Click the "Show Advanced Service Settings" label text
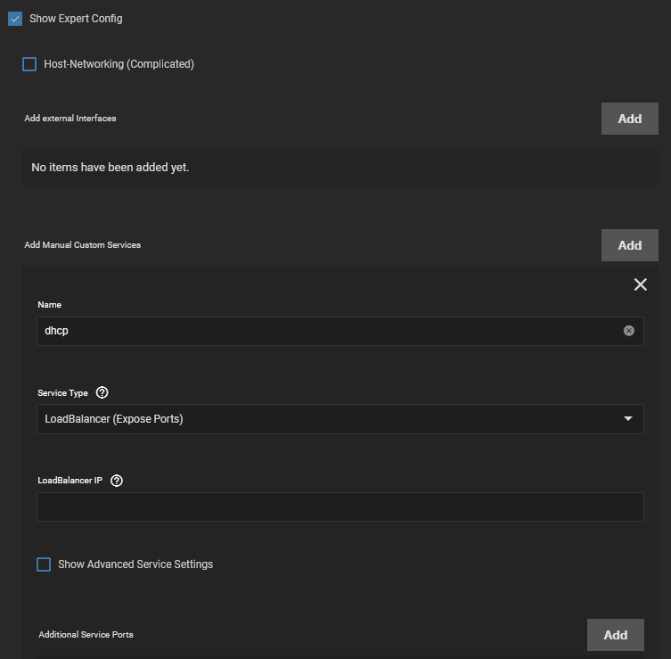The height and width of the screenshot is (659, 671). [135, 564]
